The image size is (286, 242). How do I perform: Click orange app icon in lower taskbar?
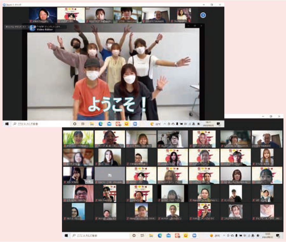pyautogui.click(x=186, y=236)
